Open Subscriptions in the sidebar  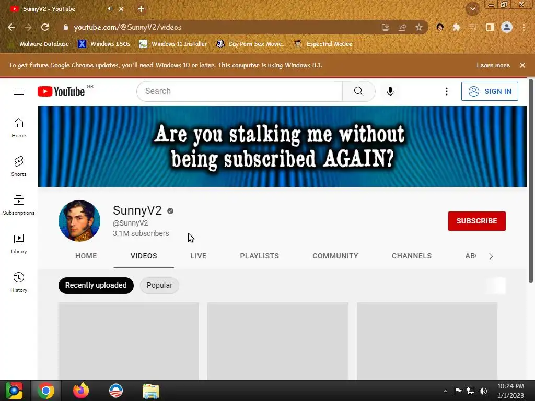pyautogui.click(x=19, y=205)
